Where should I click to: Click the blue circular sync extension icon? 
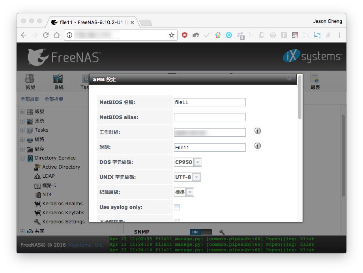[229, 35]
